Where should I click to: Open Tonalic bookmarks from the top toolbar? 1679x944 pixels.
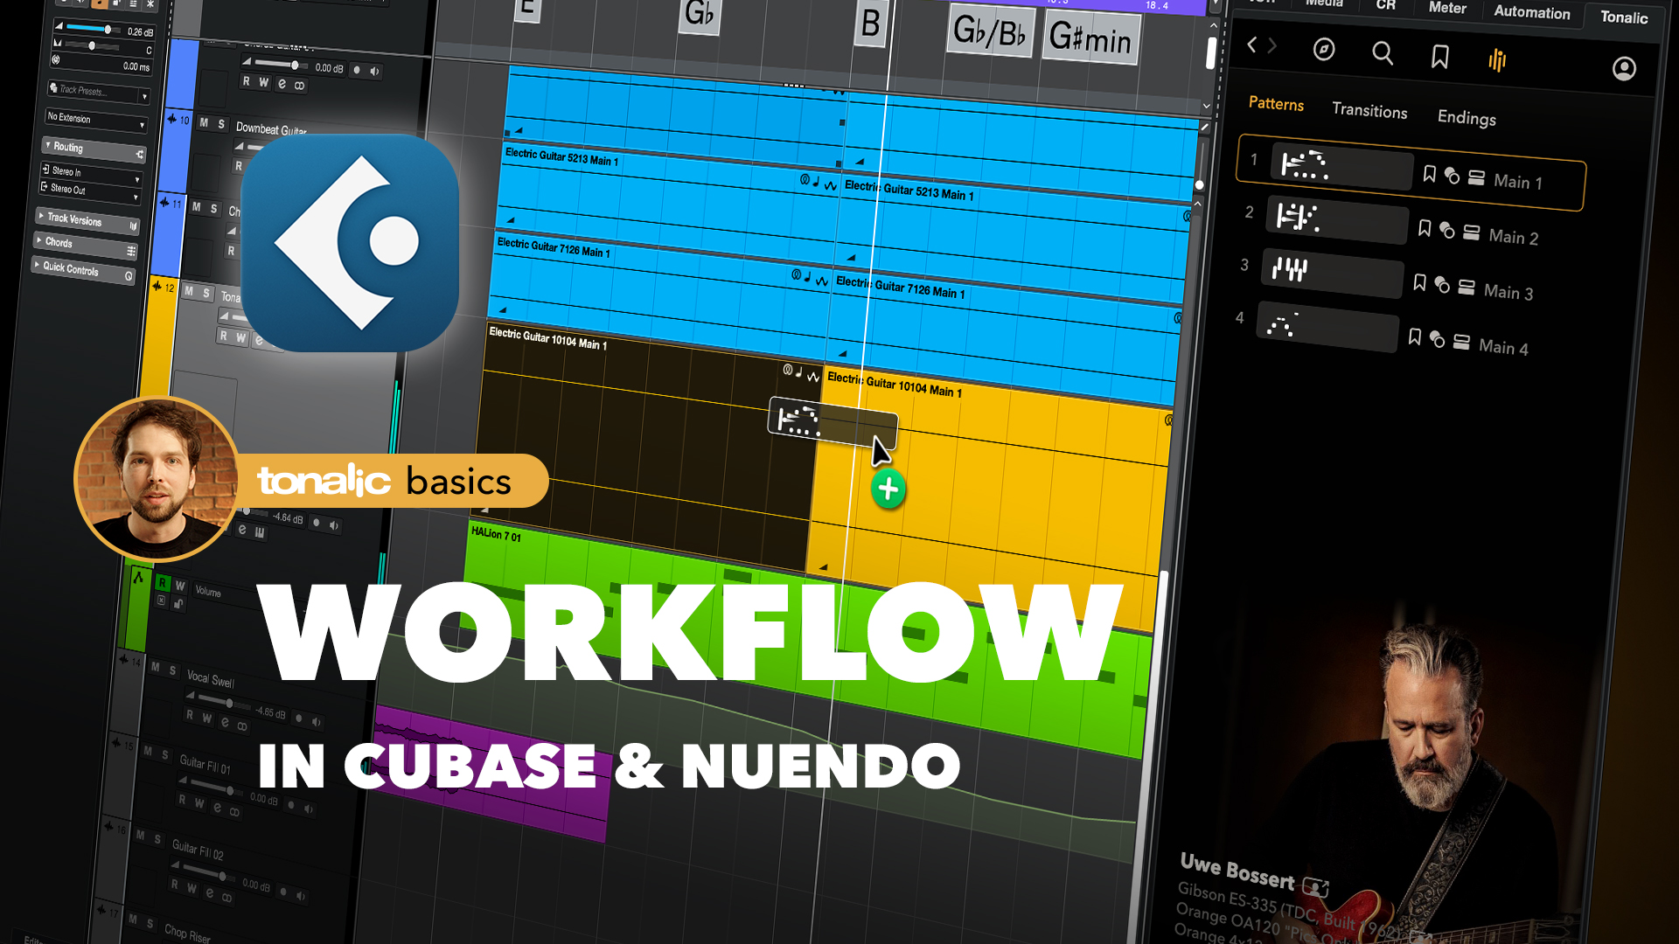pyautogui.click(x=1439, y=58)
